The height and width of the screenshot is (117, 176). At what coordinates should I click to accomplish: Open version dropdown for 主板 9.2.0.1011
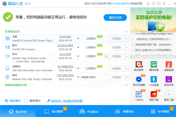(x=78, y=39)
